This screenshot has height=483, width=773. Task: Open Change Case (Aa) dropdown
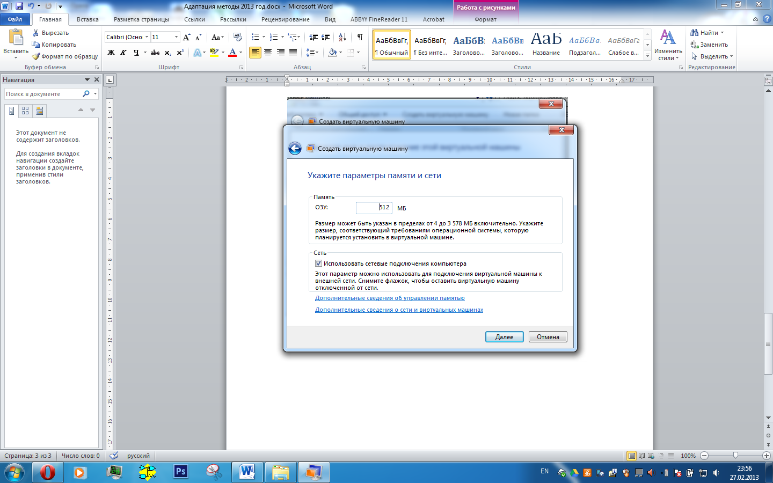click(217, 37)
